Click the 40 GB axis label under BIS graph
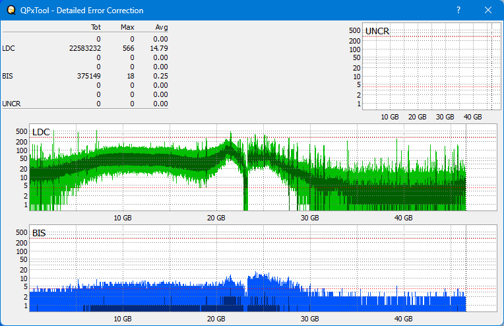 (x=403, y=319)
